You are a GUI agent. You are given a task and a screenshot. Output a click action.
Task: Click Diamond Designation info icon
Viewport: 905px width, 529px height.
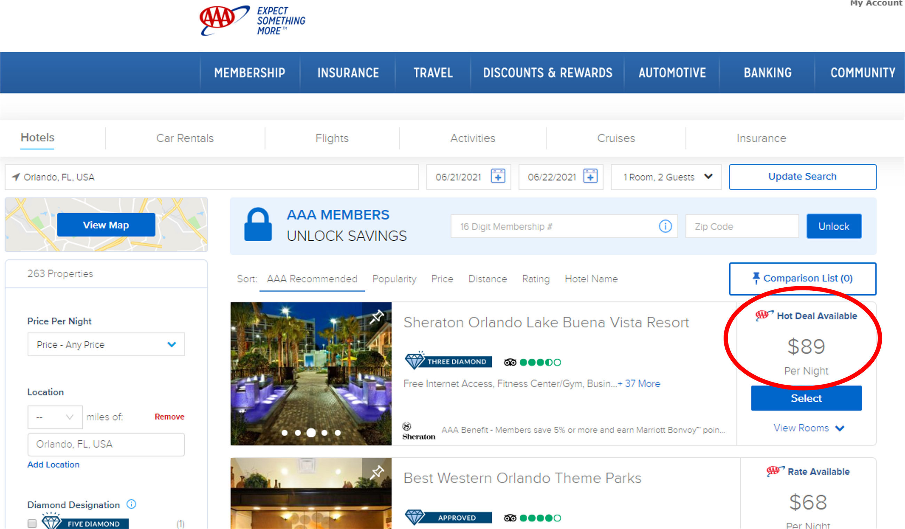(132, 504)
